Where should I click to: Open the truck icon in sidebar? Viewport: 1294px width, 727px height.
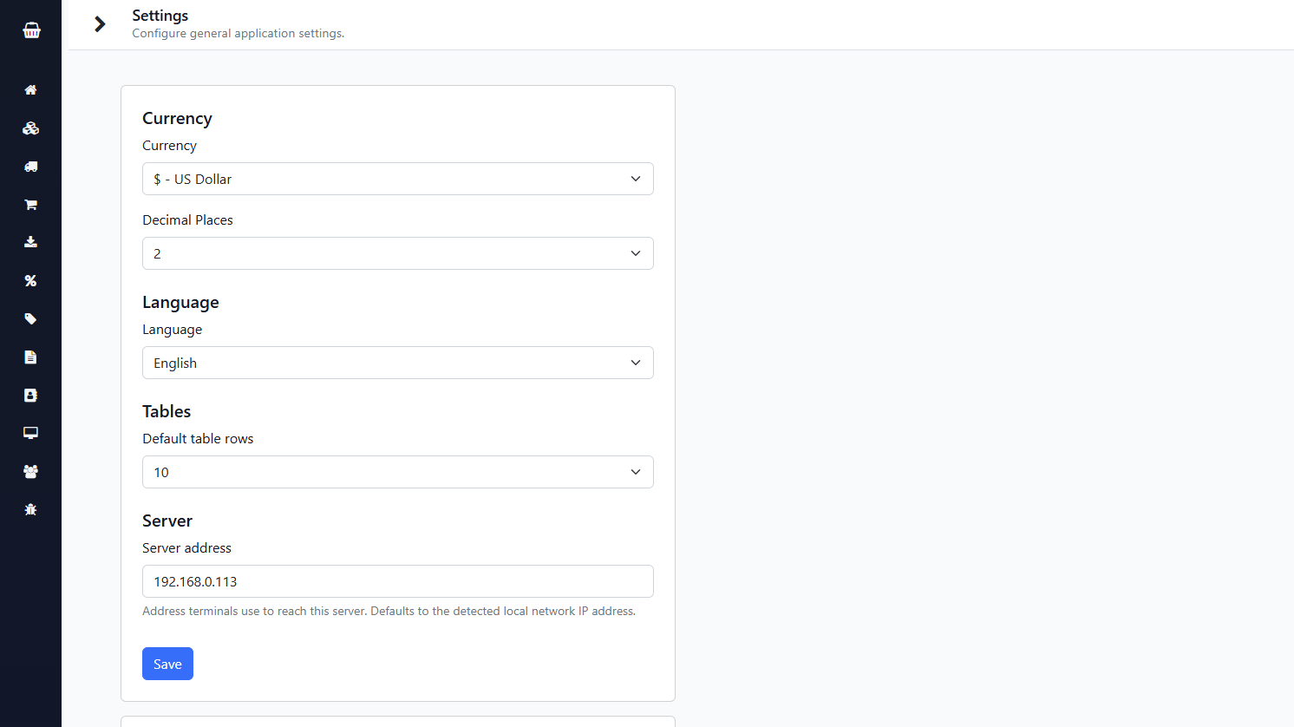click(30, 167)
